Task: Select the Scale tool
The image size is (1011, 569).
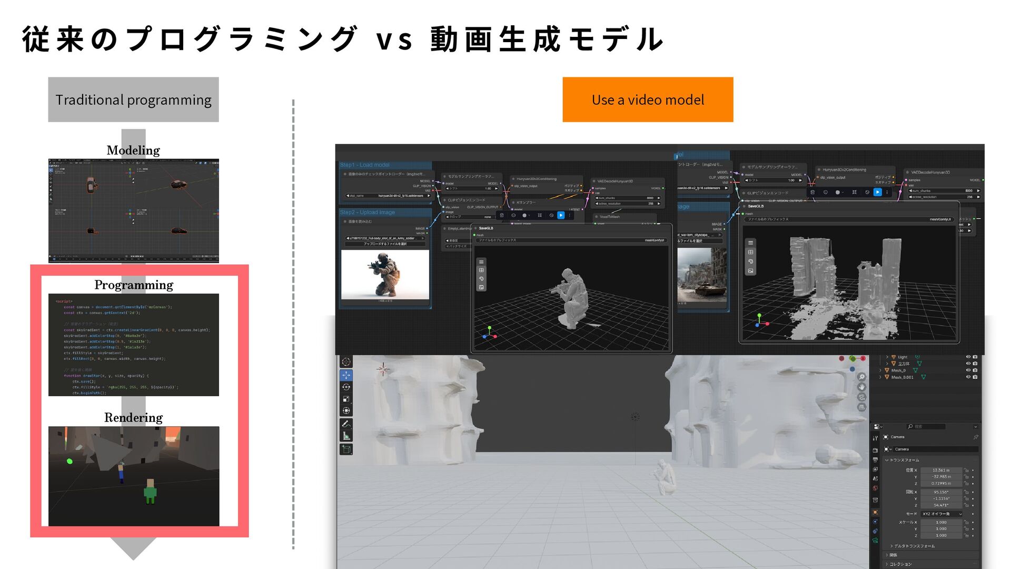Action: point(346,399)
